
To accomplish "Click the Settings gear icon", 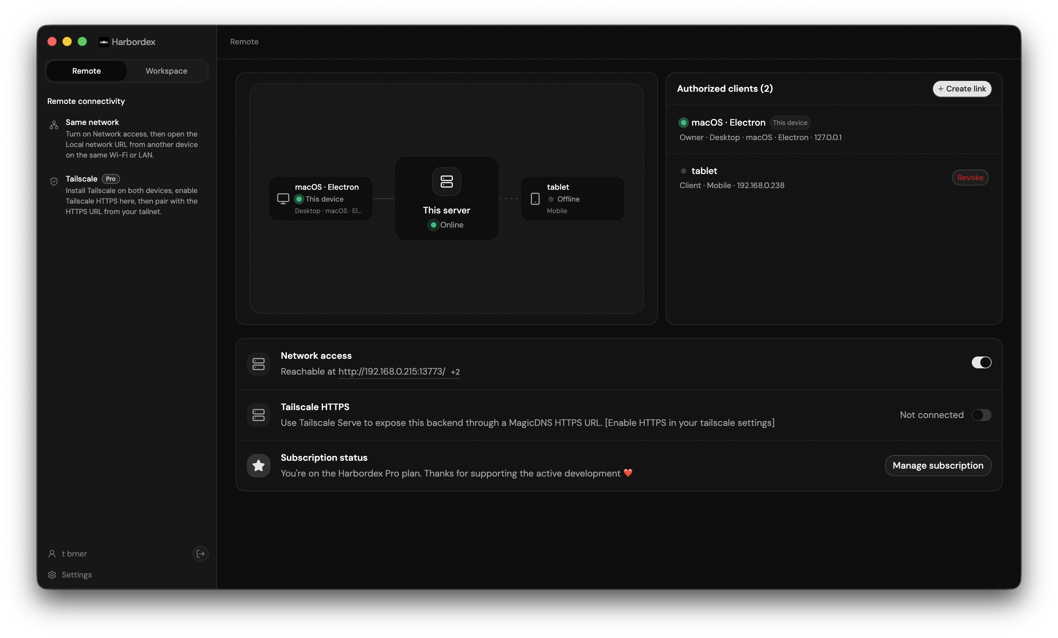I will point(52,575).
